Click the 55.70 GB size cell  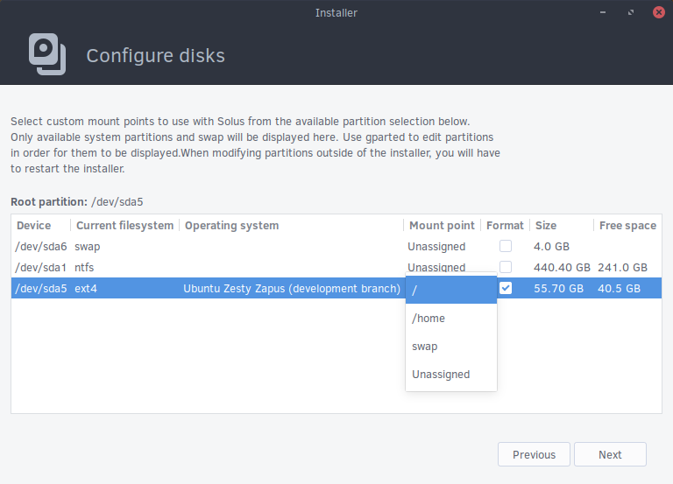[x=558, y=289]
